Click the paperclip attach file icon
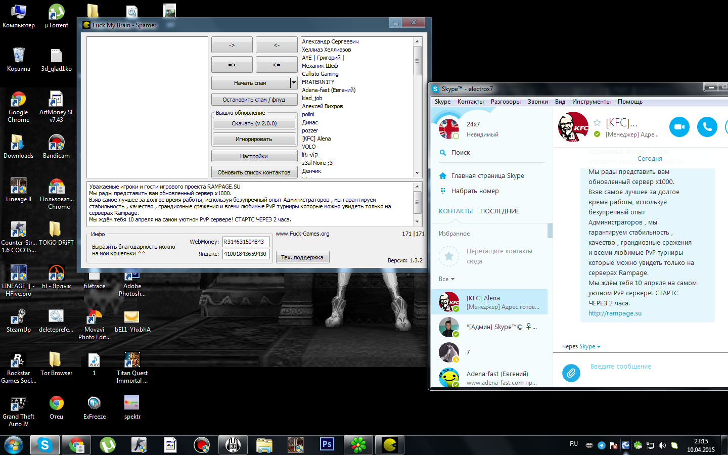Viewport: 728px width, 455px height. [x=571, y=373]
